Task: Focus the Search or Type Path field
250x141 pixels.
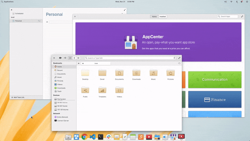Action: 130,58
